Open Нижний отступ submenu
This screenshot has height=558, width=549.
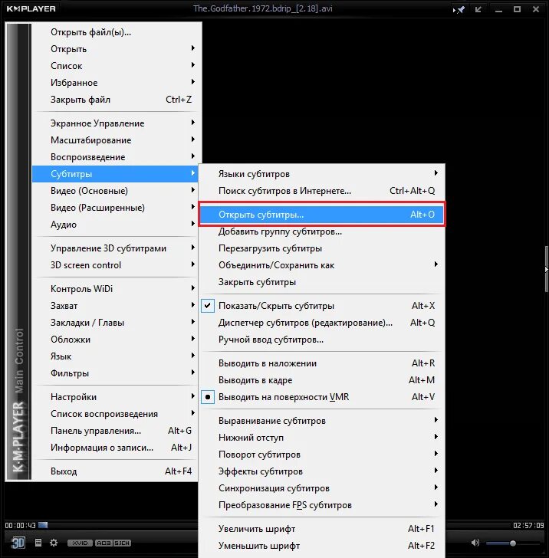pyautogui.click(x=321, y=438)
